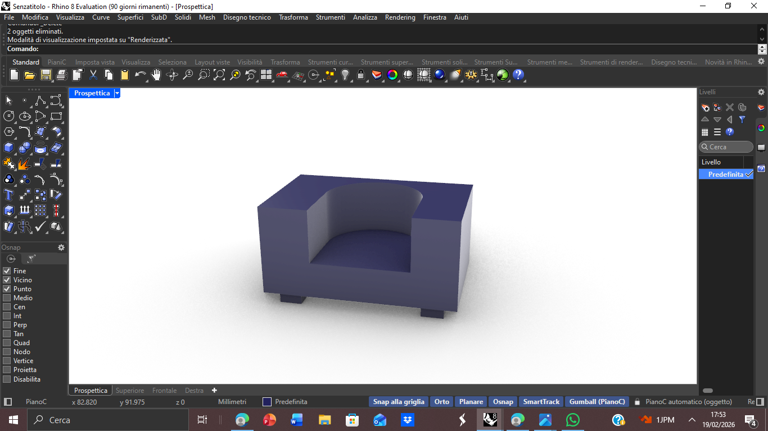768x431 pixels.
Task: Select the Explode tool icon
Action: pyautogui.click(x=24, y=163)
